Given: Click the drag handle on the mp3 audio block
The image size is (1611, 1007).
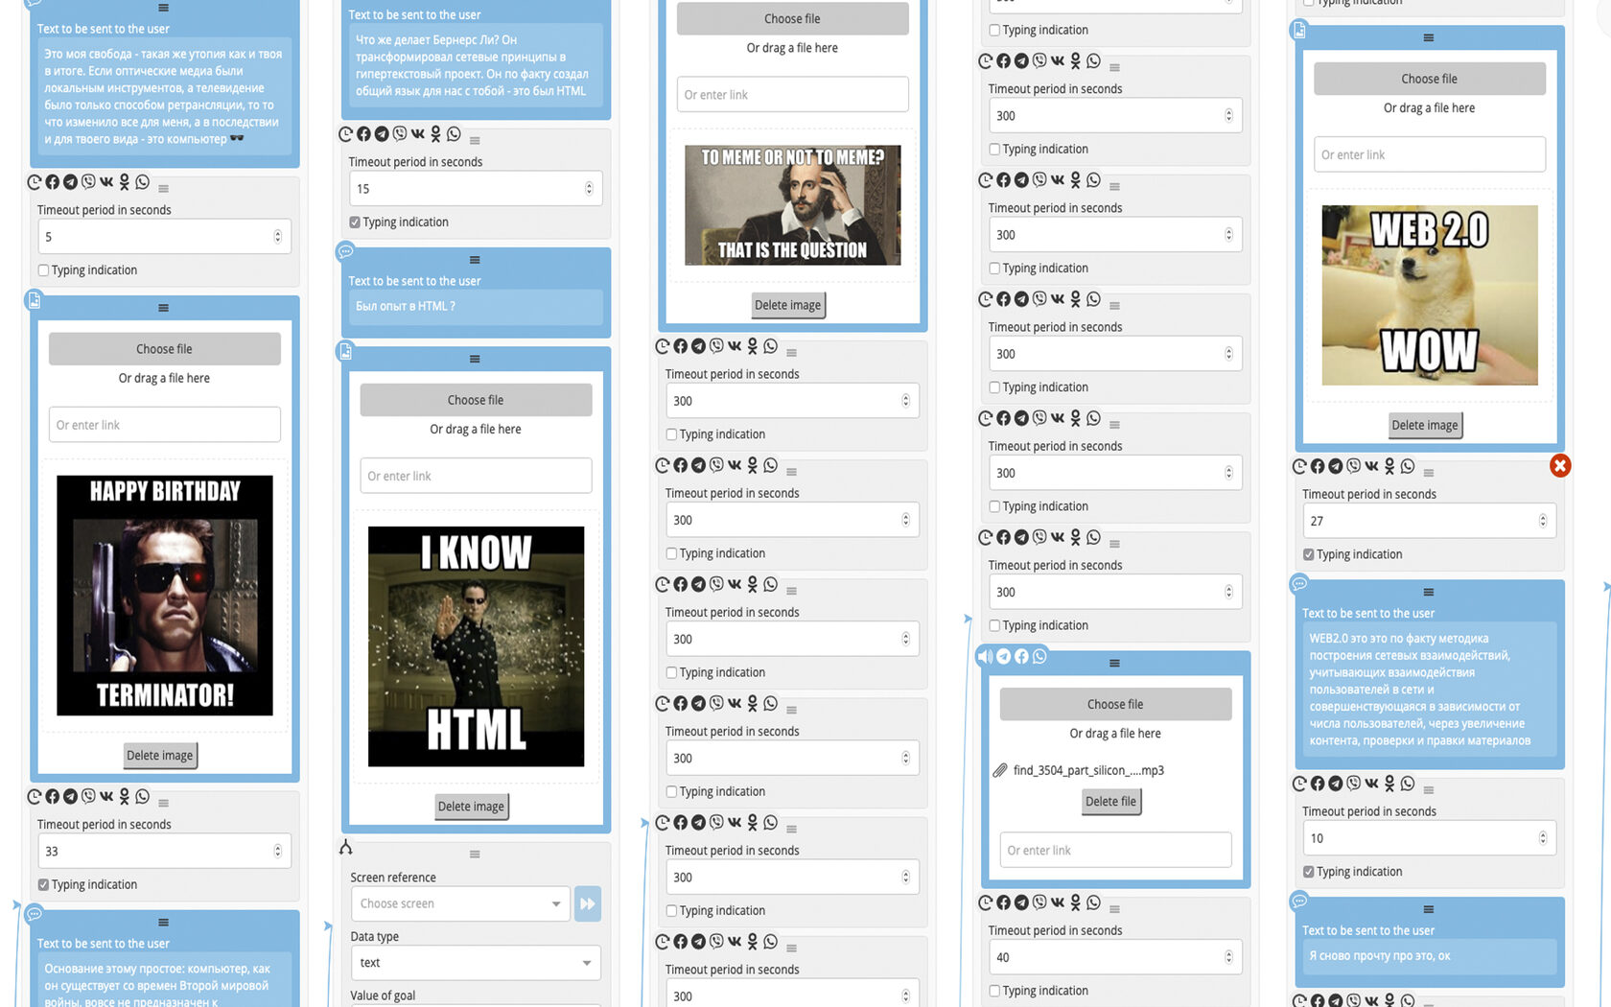Looking at the screenshot, I should coord(1114,664).
